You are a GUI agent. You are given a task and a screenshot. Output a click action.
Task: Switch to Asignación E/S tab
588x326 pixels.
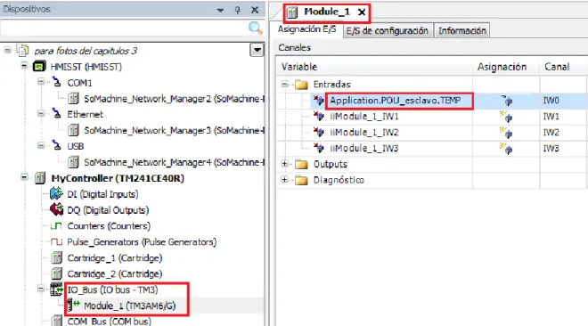pyautogui.click(x=306, y=29)
